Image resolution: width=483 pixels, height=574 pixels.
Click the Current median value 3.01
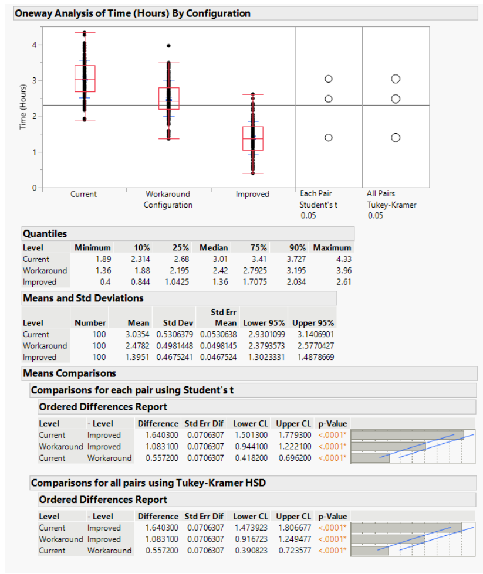(x=220, y=259)
